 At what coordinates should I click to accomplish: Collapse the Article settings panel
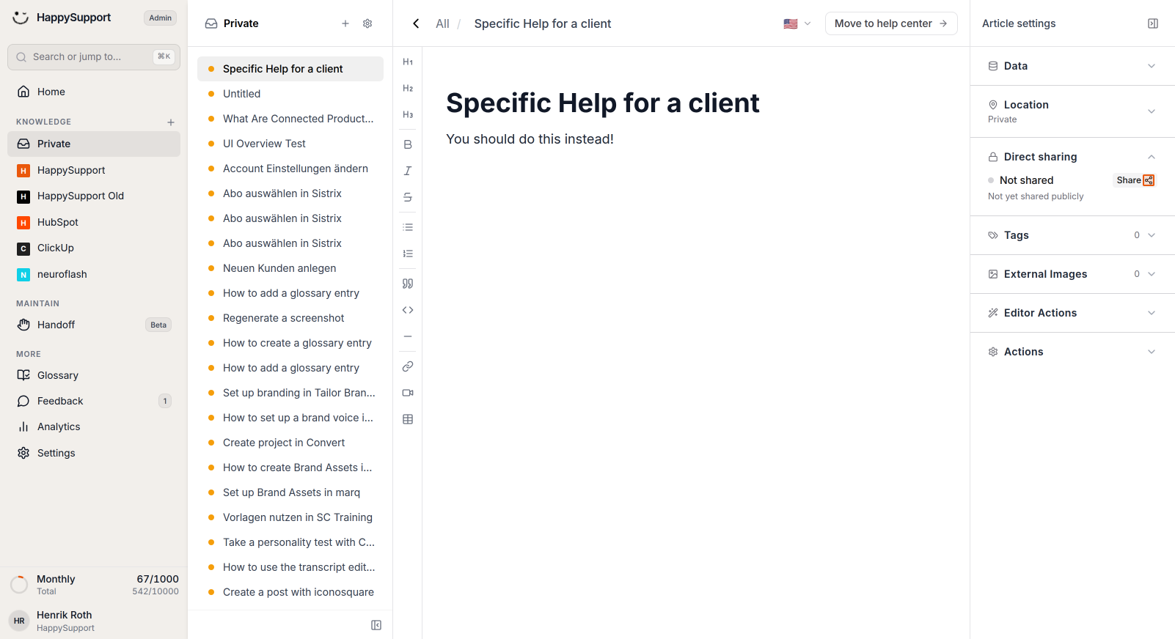1153,23
